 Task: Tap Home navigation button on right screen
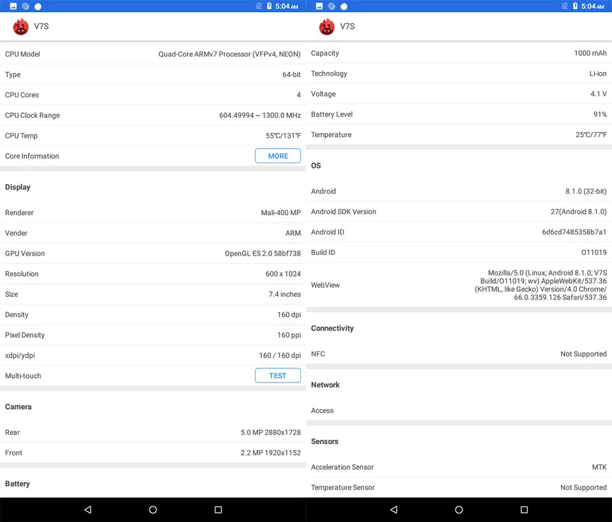click(x=459, y=509)
